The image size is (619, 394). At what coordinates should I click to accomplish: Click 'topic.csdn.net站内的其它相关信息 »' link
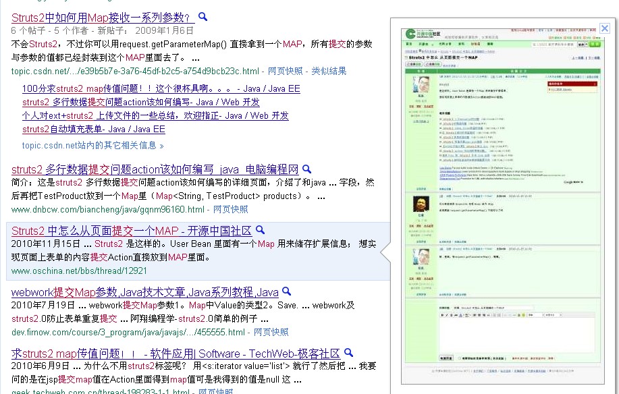[92, 145]
